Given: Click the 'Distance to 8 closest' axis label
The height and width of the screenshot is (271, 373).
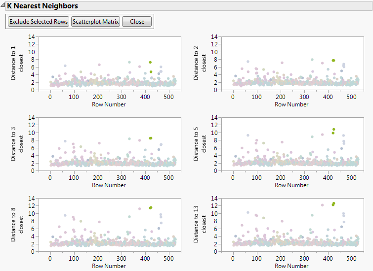Looking at the screenshot, I should tap(17, 225).
